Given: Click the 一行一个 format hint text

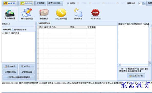Looking at the screenshot, I should [134, 70].
